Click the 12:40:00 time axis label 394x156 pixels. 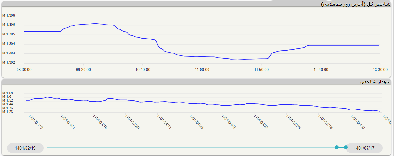click(320, 69)
